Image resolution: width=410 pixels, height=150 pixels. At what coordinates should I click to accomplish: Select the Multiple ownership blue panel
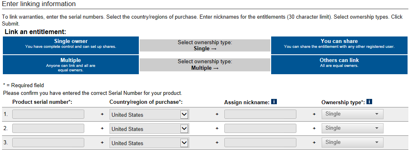[71, 64]
